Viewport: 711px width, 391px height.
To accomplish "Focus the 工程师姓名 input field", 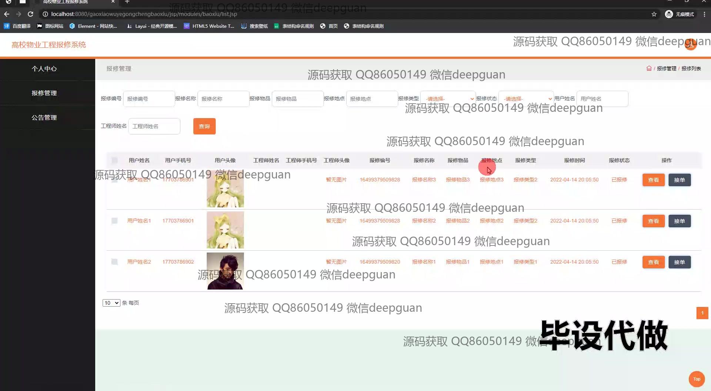I will pyautogui.click(x=154, y=126).
